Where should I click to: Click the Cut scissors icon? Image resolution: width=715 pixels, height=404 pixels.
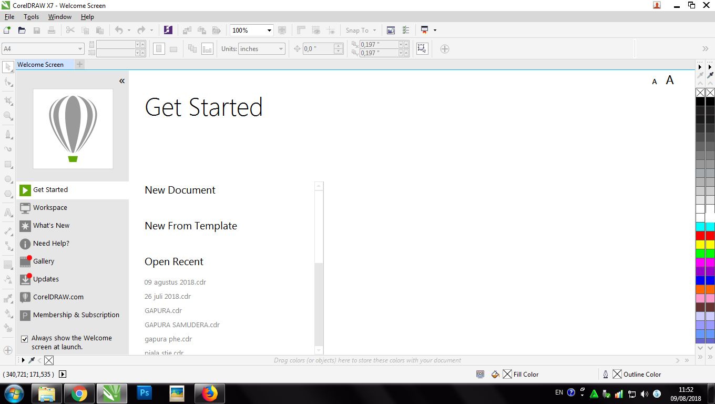(x=70, y=30)
